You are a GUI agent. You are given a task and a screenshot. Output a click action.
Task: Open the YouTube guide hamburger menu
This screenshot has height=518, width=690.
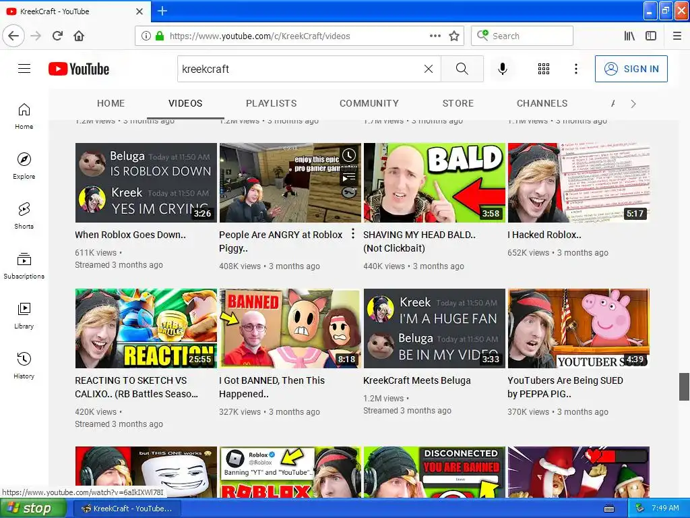(24, 69)
